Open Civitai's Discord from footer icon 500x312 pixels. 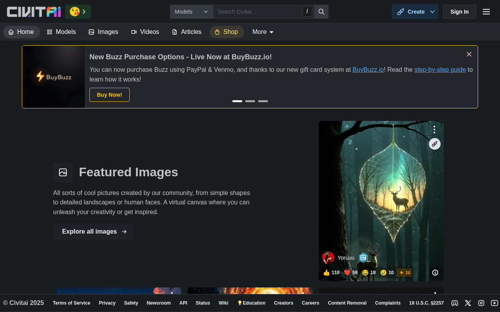pyautogui.click(x=455, y=303)
